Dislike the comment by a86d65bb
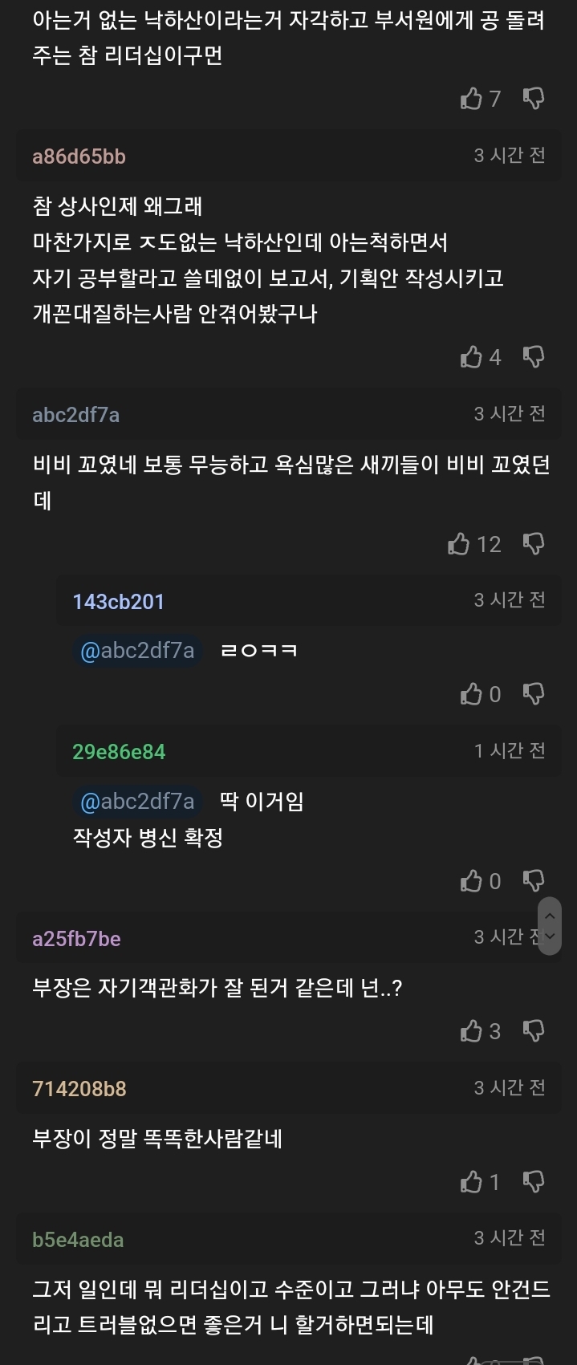This screenshot has width=577, height=1365. 534,357
